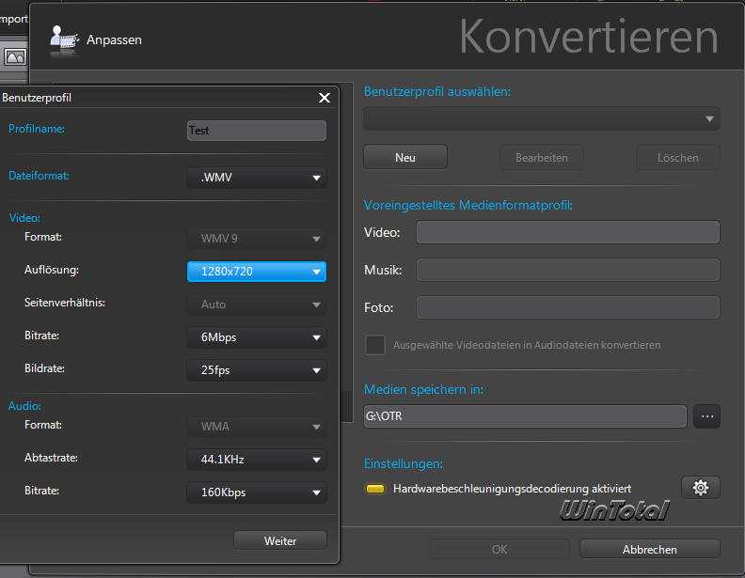Click the Löschen button
The width and height of the screenshot is (745, 578).
678,157
